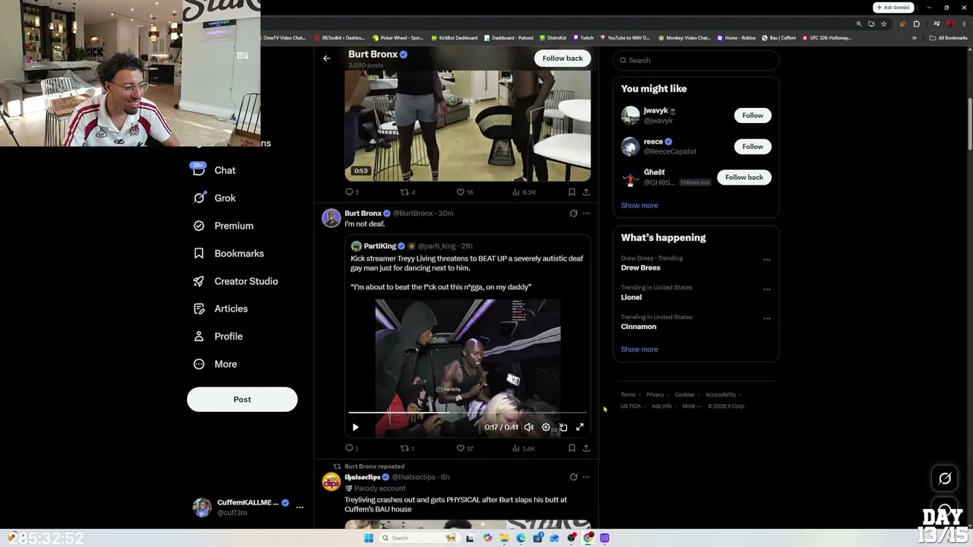Open Microsoft Store from the taskbar

click(537, 538)
